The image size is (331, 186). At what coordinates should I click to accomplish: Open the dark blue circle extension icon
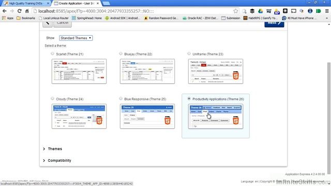tap(310, 11)
